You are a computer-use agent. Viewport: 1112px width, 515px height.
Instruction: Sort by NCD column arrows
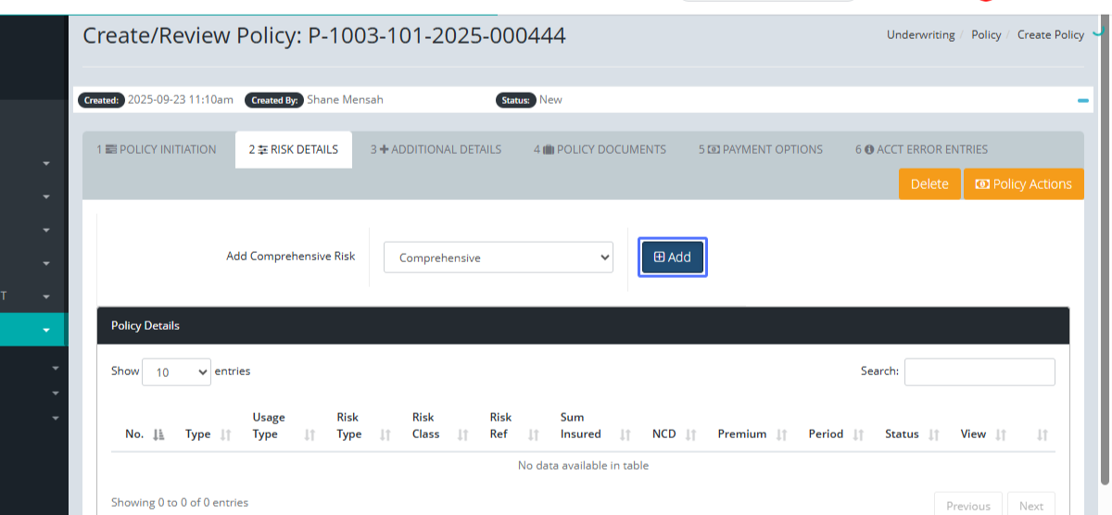691,434
